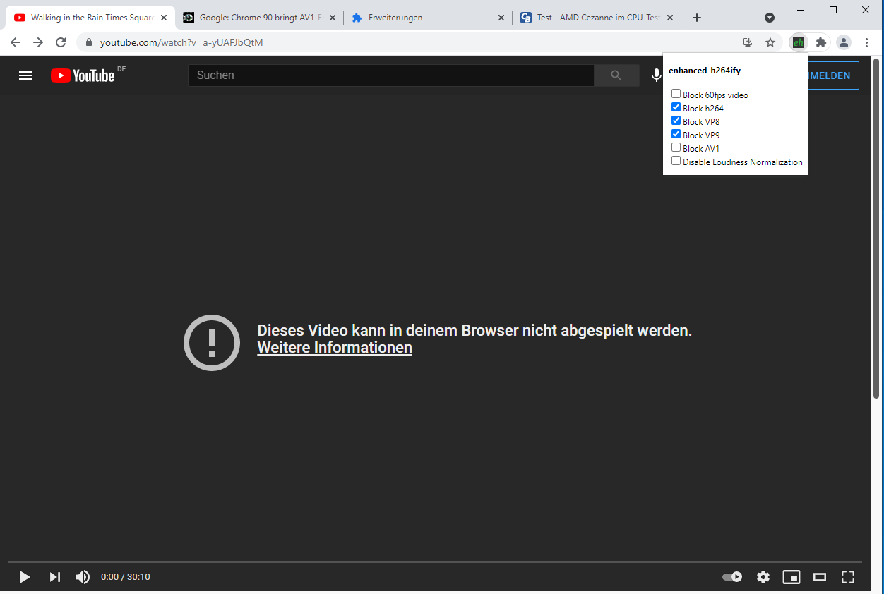Close the Erweiterungen tab
884x594 pixels.
coord(501,18)
